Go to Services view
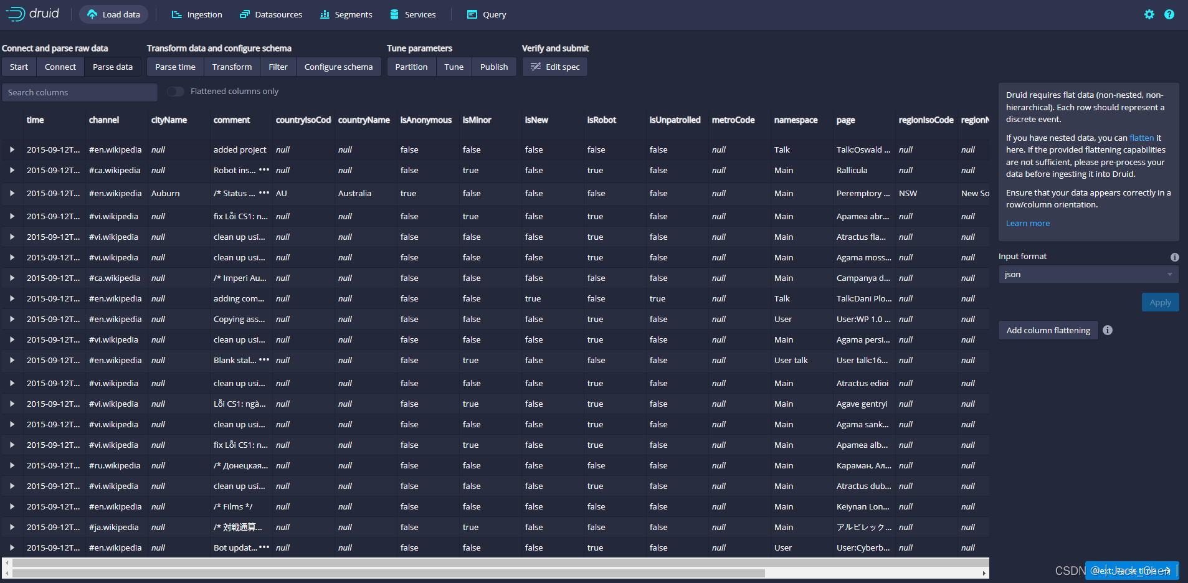The width and height of the screenshot is (1188, 583). coord(412,14)
